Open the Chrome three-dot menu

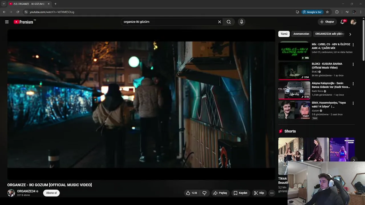[x=361, y=12]
